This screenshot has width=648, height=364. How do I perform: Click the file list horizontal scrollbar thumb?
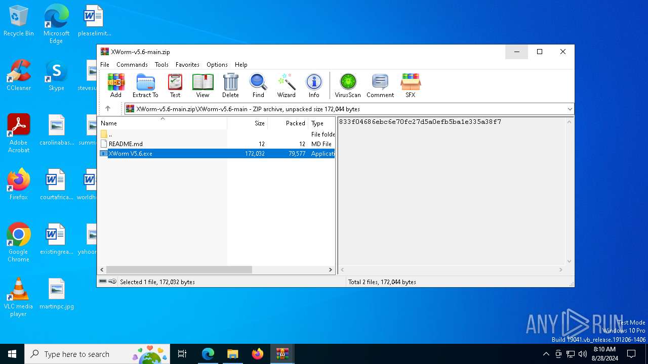coord(179,270)
